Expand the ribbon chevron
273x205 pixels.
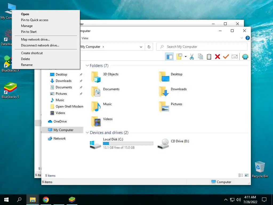point(242,38)
